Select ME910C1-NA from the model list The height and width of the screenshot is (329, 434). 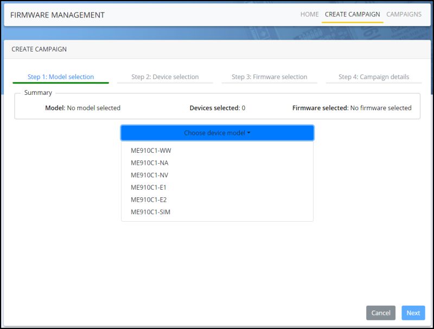pos(218,163)
